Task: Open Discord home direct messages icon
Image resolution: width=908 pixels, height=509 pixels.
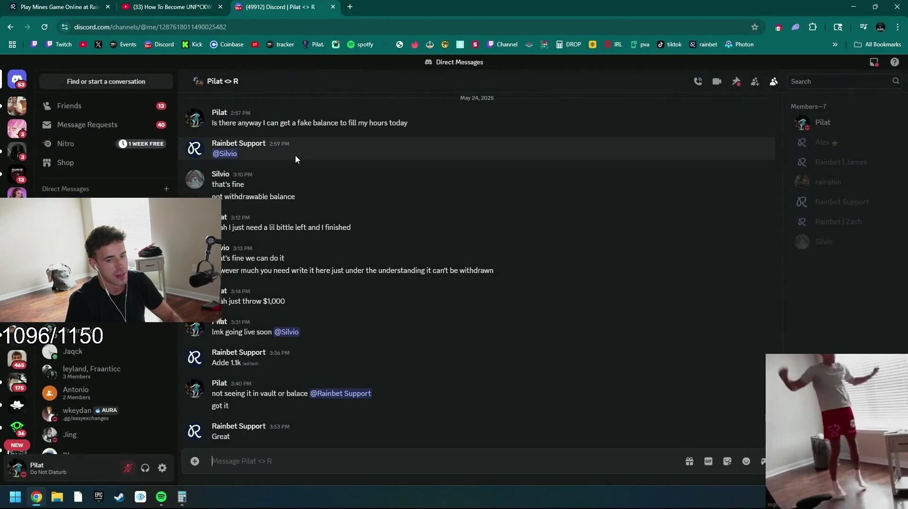Action: pos(17,79)
